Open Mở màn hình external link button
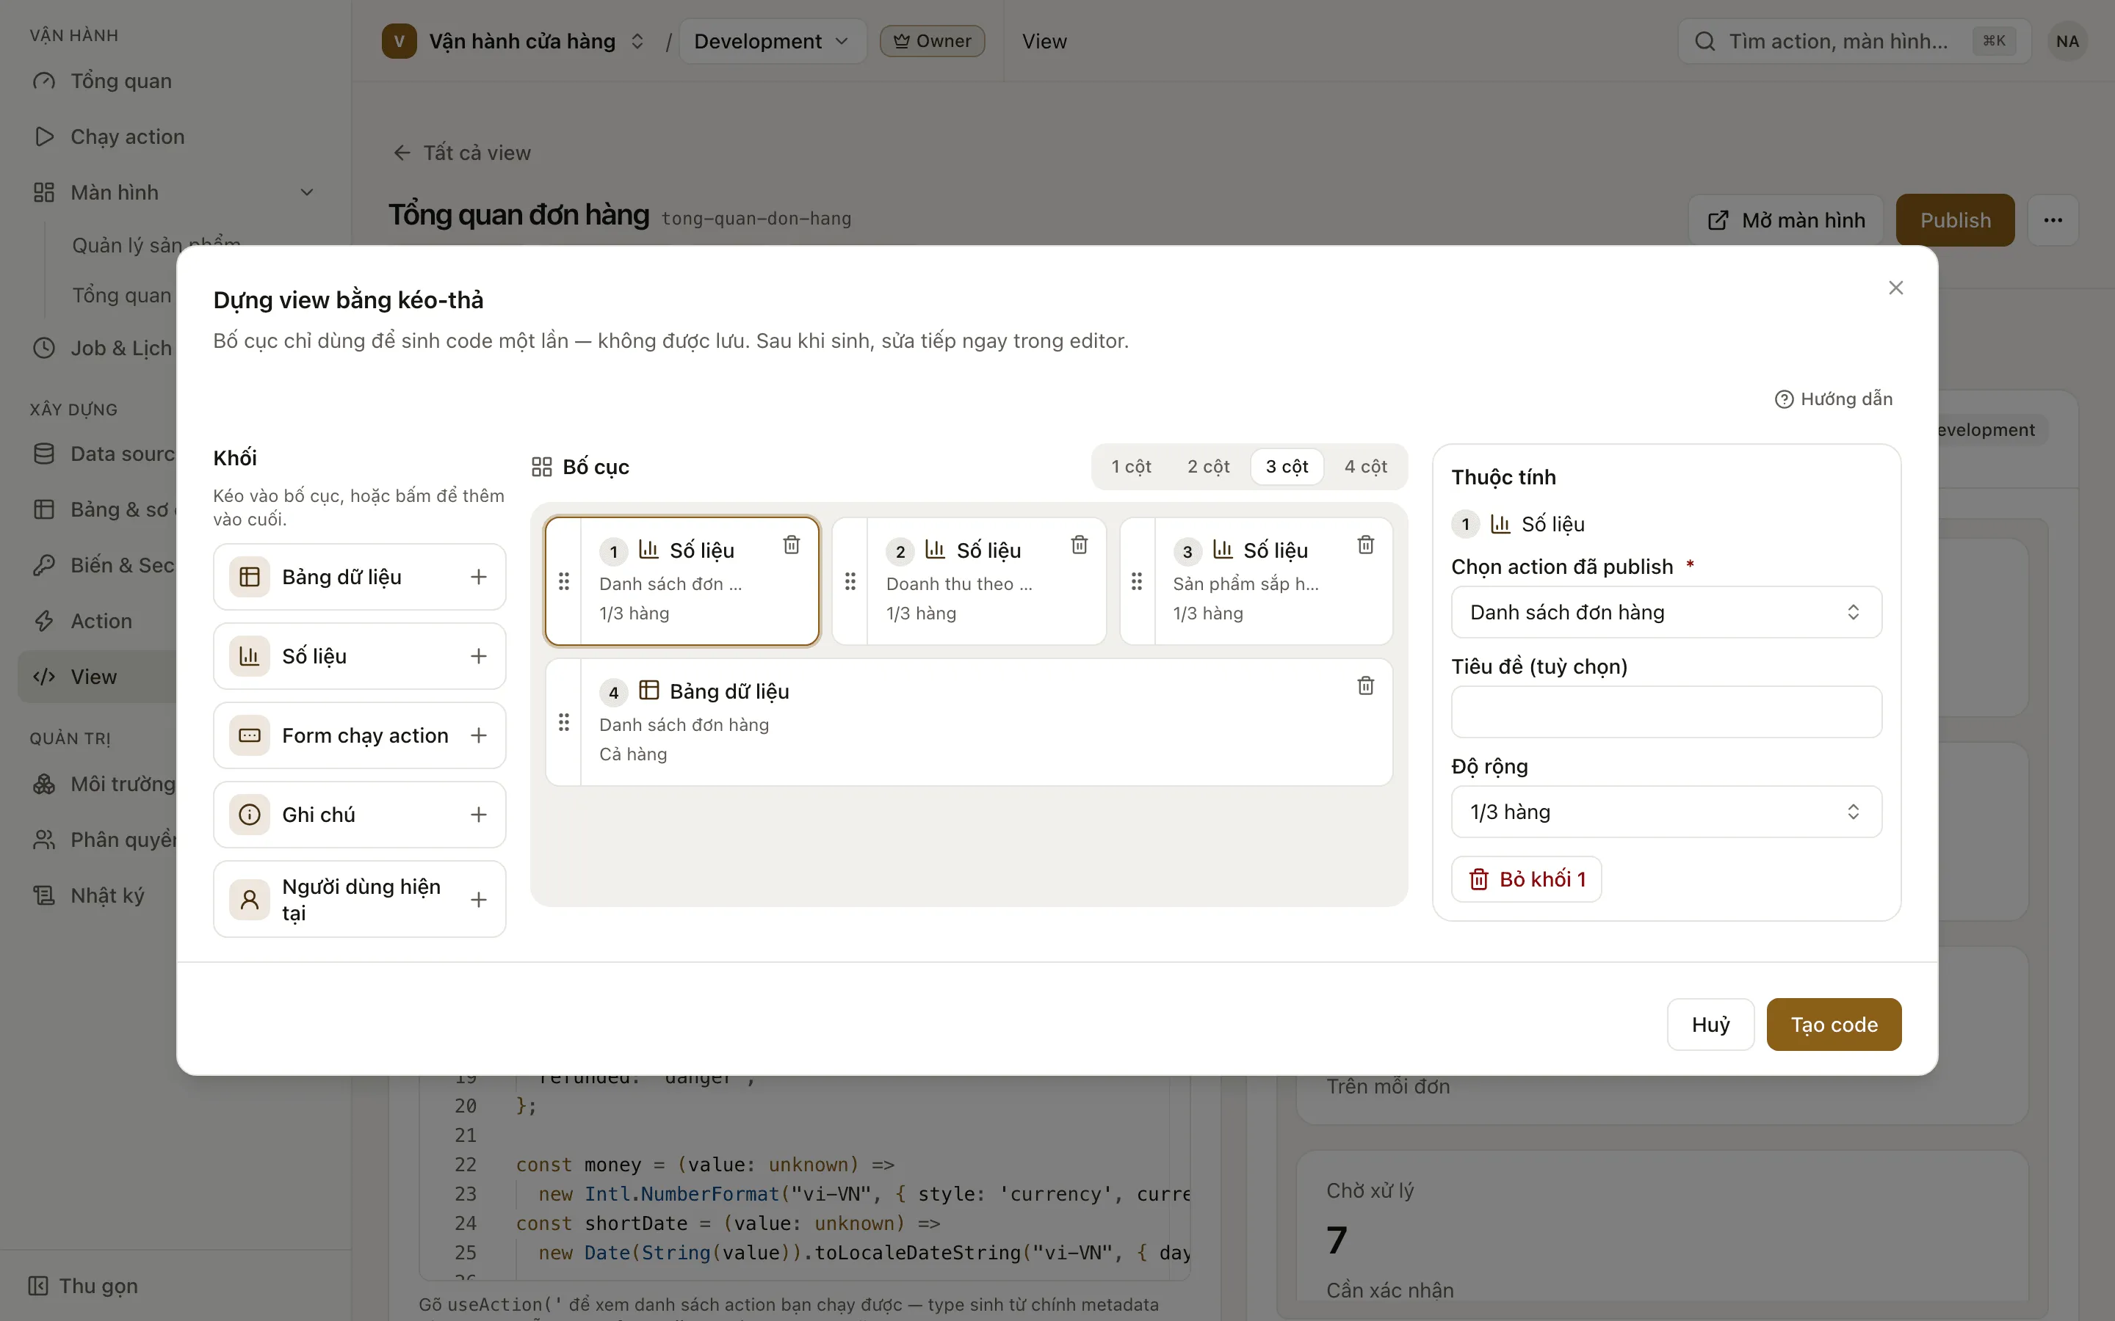Screen dimensions: 2115x1321 (x=1787, y=220)
